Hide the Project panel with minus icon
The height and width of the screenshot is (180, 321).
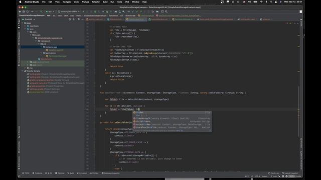click(x=82, y=19)
